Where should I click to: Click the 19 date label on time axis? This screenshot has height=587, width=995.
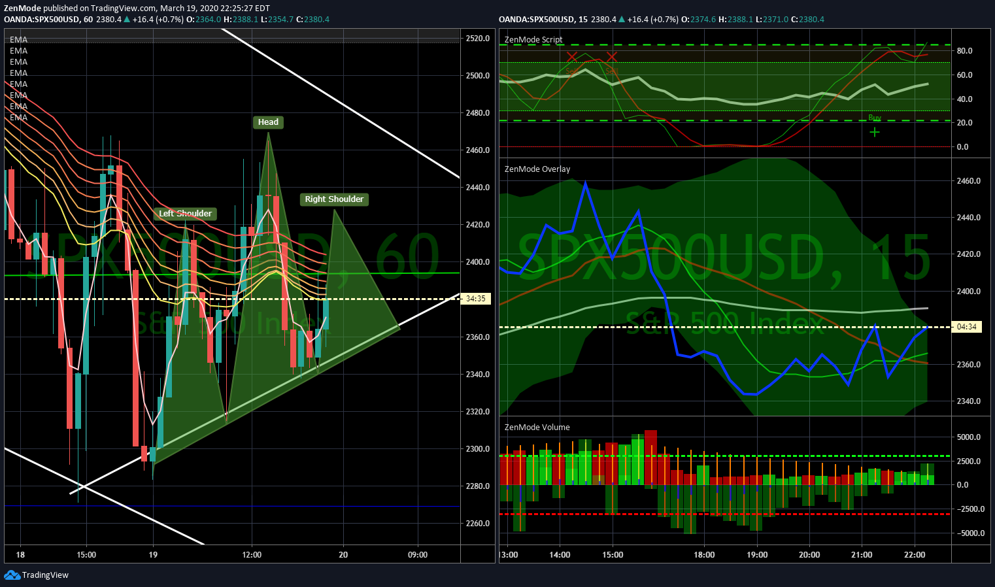pyautogui.click(x=153, y=555)
